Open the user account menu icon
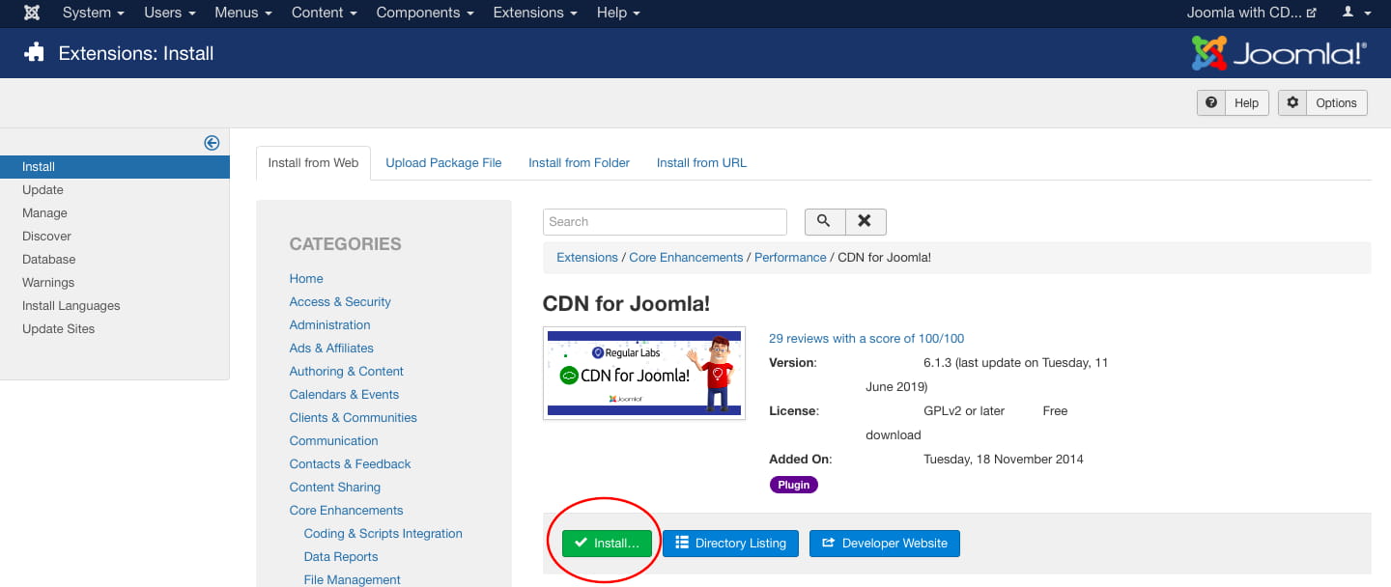Screen dimensions: 1391x587 pyautogui.click(x=1355, y=13)
